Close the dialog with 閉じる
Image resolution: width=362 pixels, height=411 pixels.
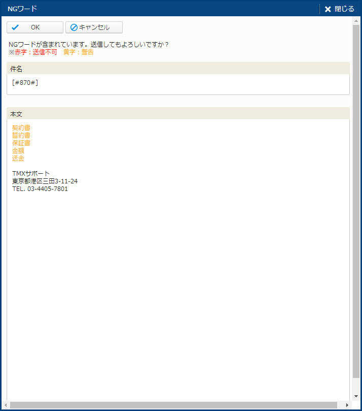coord(340,9)
